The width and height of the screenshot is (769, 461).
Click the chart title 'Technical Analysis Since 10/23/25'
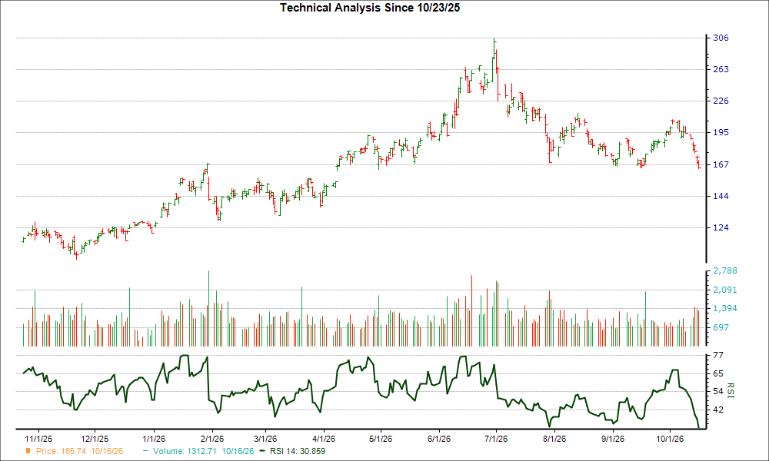click(370, 8)
